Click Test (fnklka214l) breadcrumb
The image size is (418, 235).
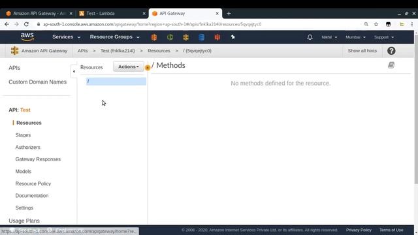tap(118, 51)
